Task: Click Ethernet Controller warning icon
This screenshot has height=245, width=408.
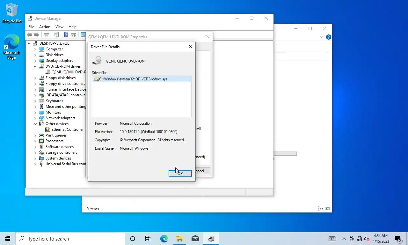Action: pos(47,130)
